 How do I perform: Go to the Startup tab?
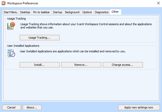[57, 12]
